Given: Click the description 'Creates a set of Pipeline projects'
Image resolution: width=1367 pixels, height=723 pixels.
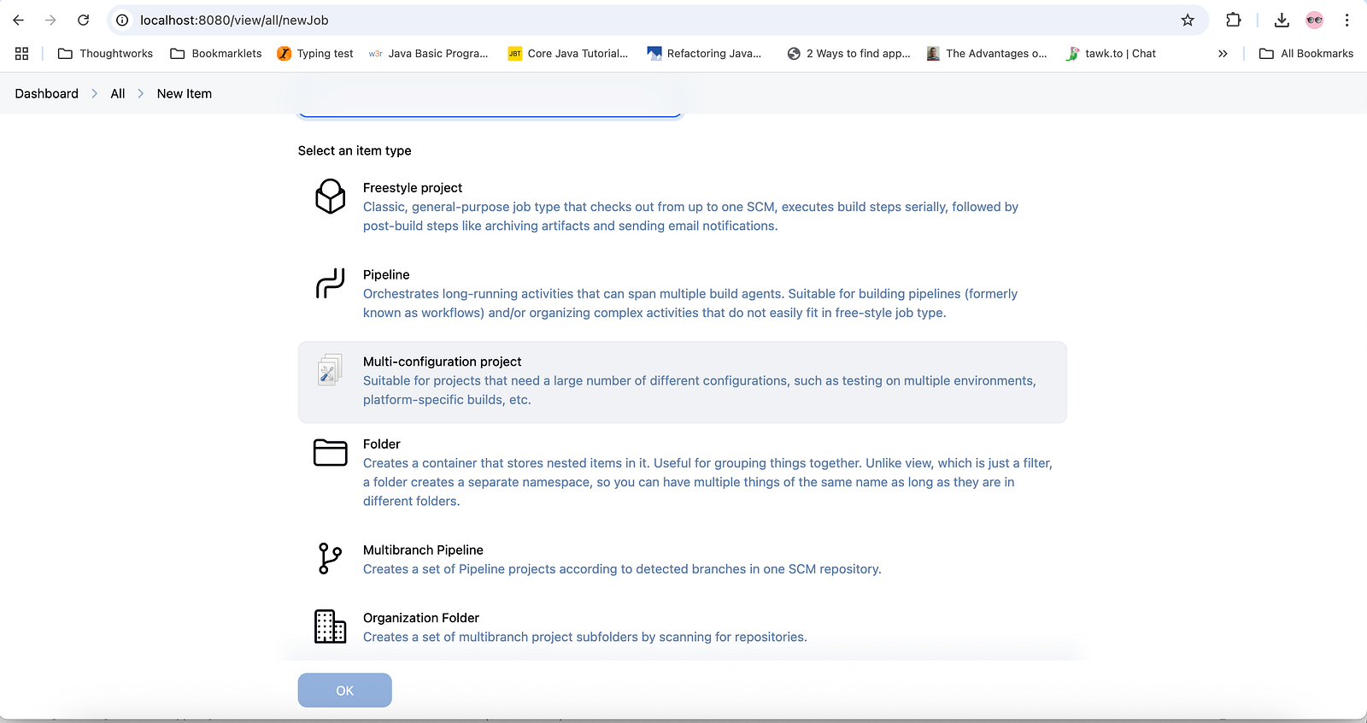Looking at the screenshot, I should coord(622,569).
